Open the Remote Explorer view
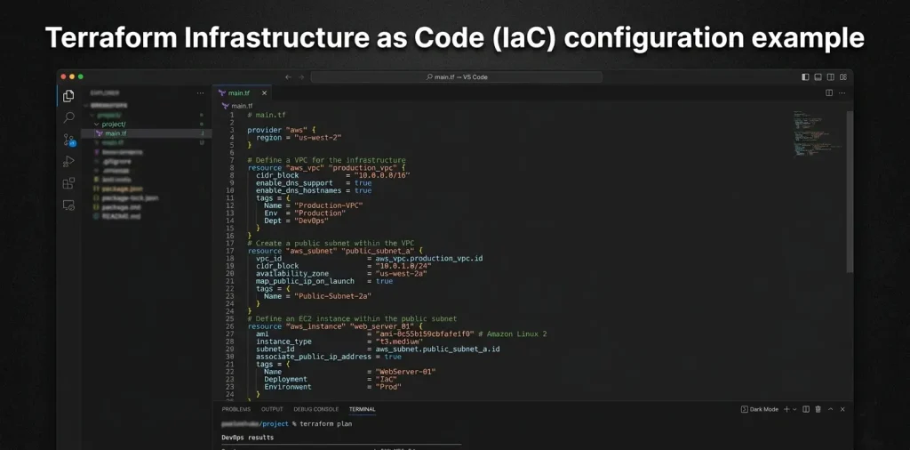This screenshot has width=910, height=450. (x=68, y=205)
